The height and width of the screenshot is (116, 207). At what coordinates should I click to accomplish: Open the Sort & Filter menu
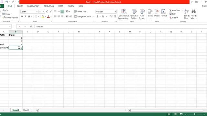point(187,14)
